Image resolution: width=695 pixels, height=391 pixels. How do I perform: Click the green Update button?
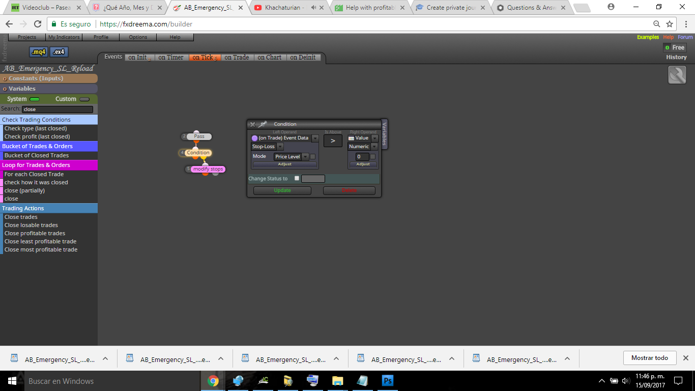[282, 190]
